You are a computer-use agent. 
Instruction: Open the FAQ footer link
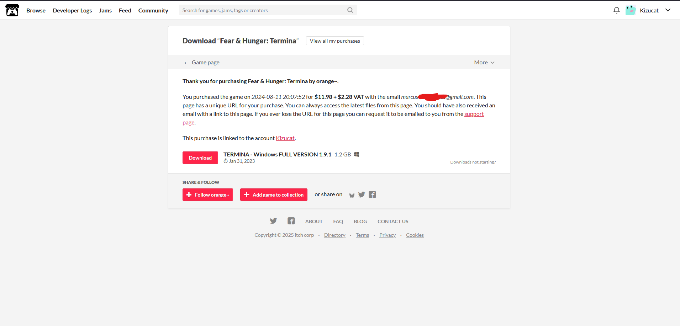coord(338,221)
